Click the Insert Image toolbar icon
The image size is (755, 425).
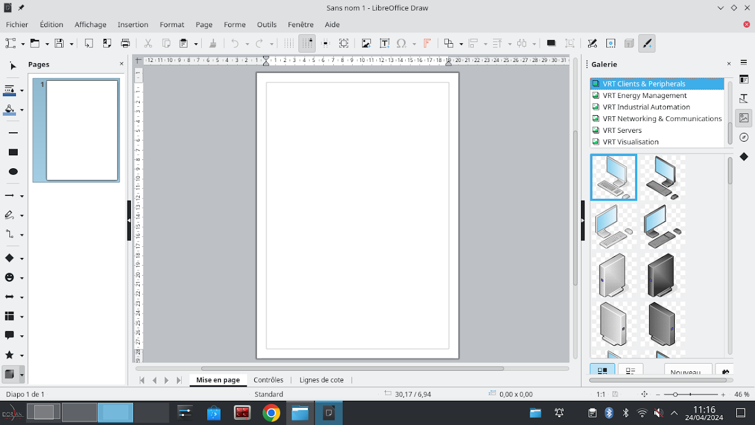366,43
